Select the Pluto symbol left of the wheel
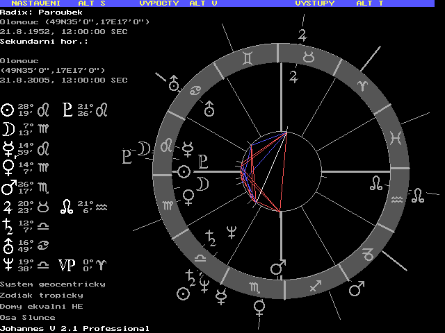 point(127,154)
